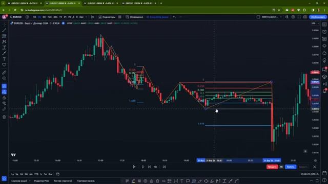Open chart layout selector square icon
The image size is (328, 184).
click(x=258, y=17)
